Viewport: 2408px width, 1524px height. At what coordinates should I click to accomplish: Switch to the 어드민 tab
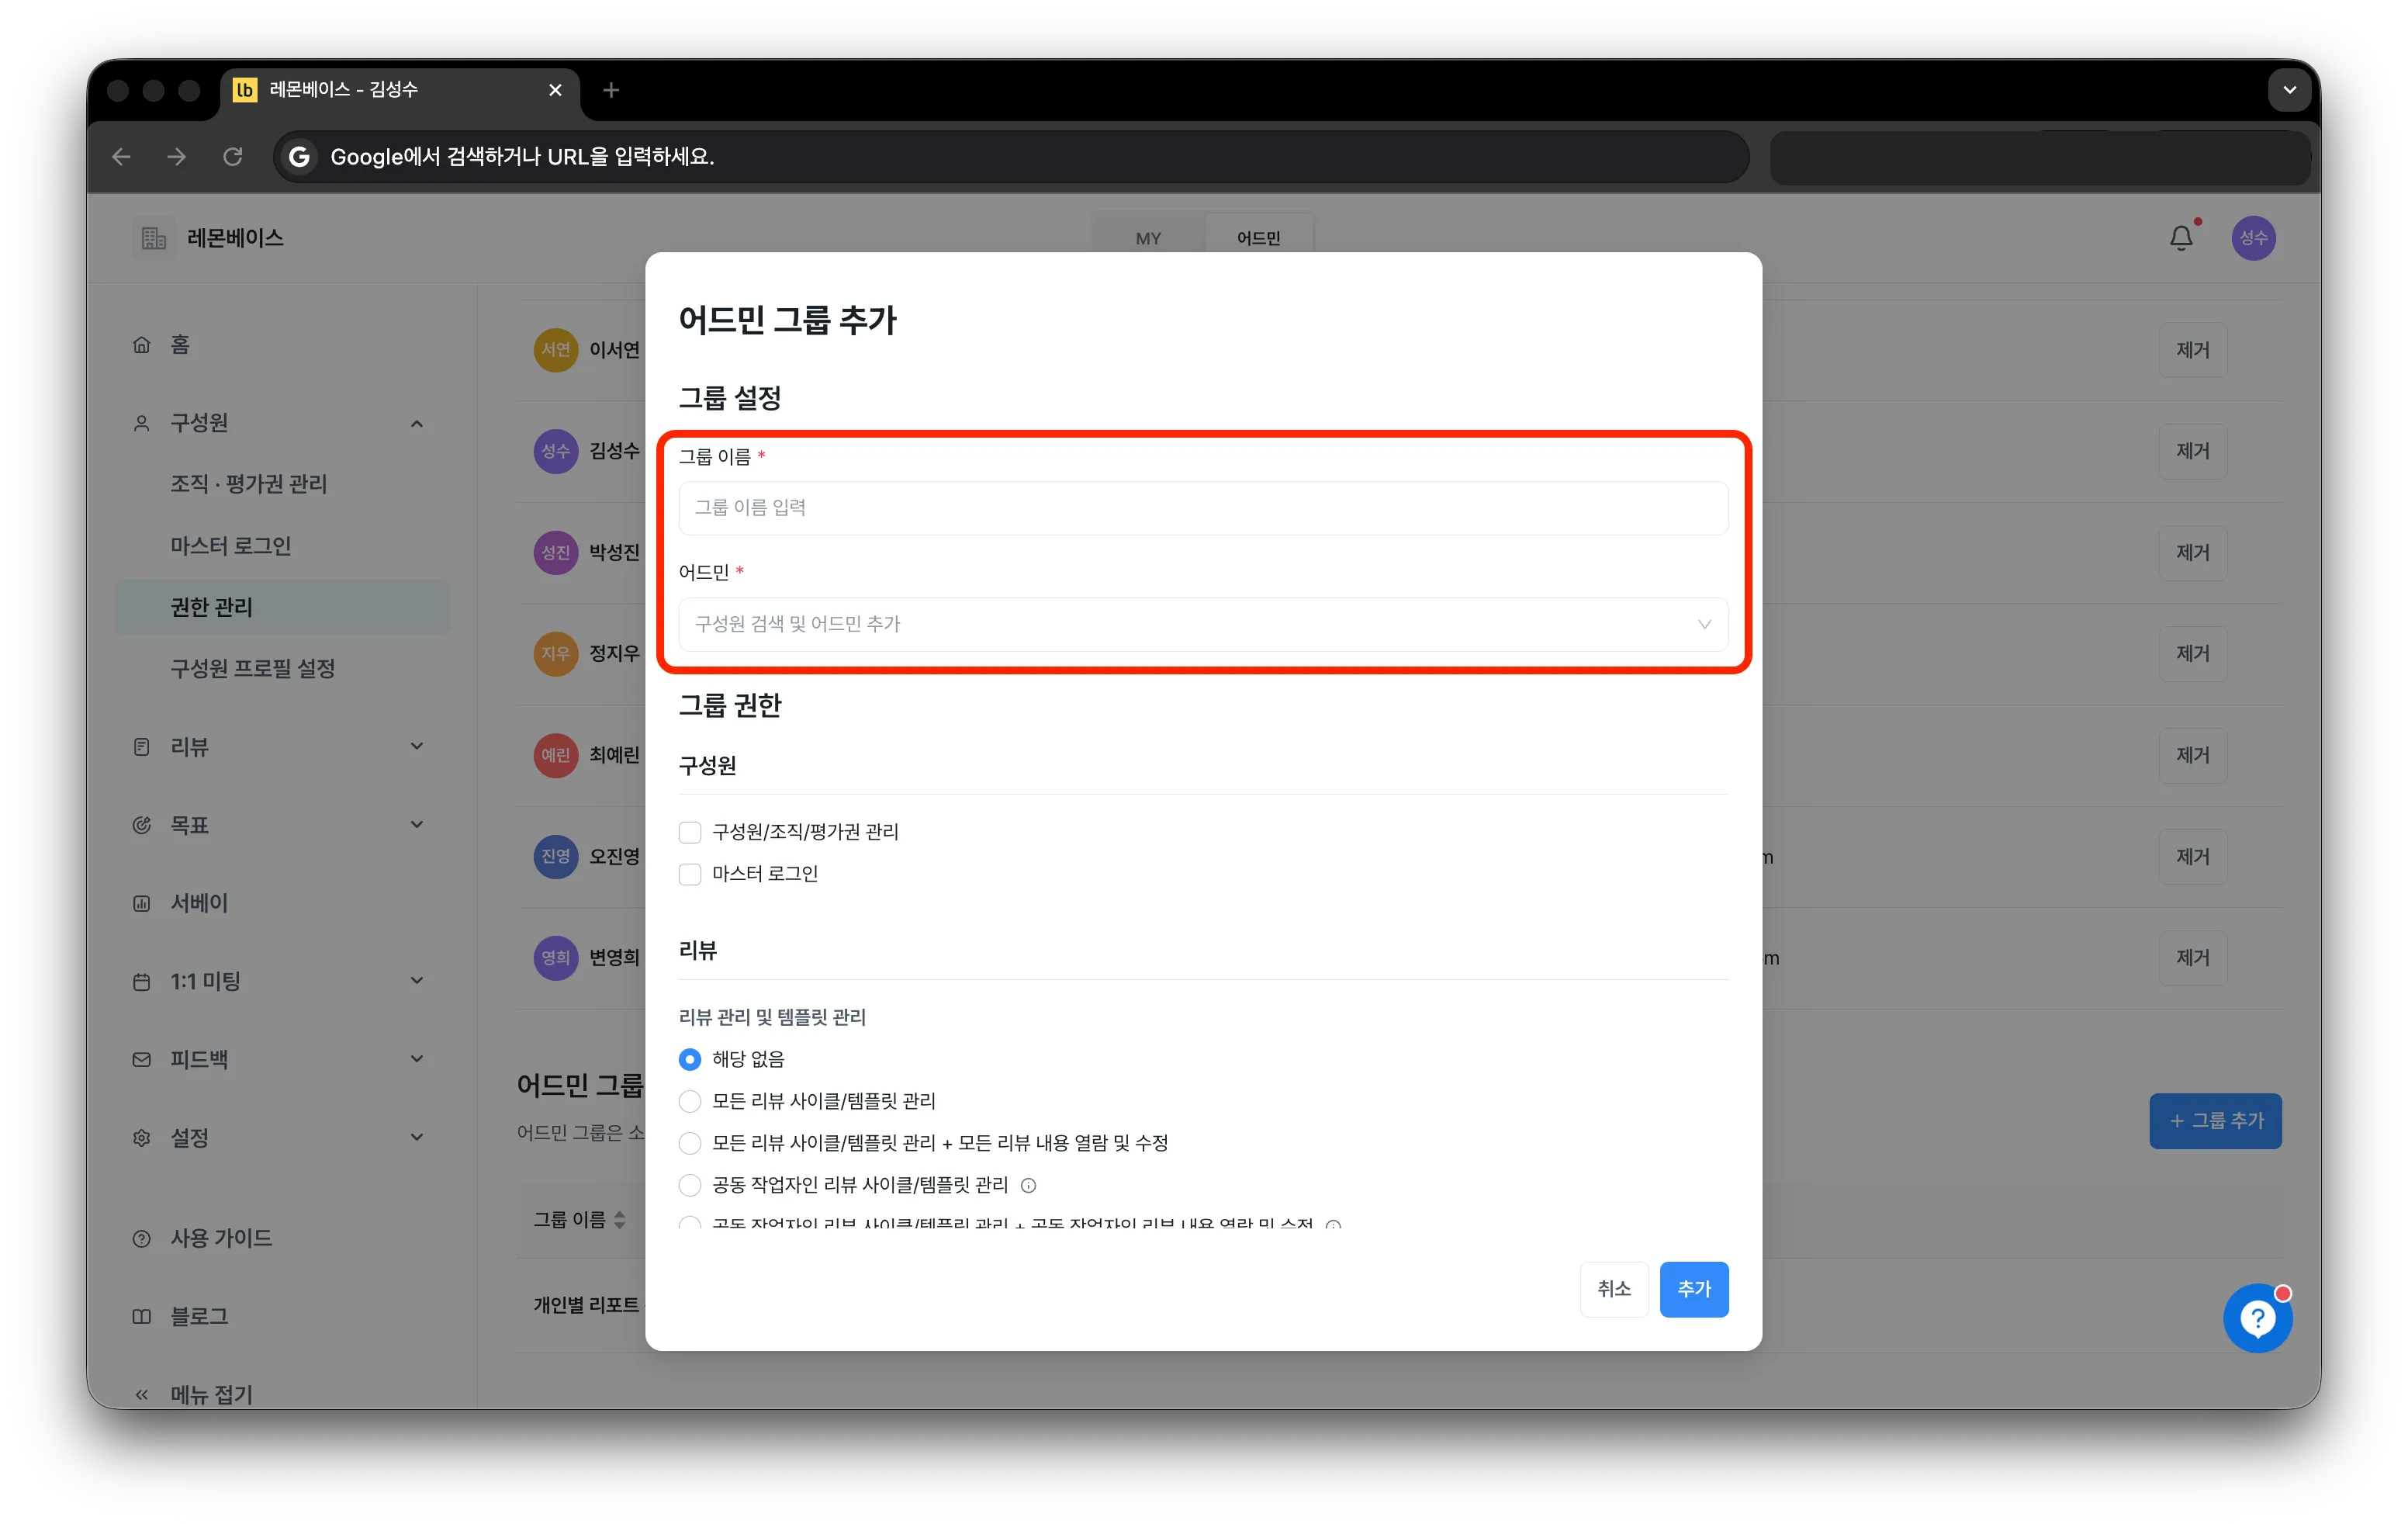(1258, 238)
